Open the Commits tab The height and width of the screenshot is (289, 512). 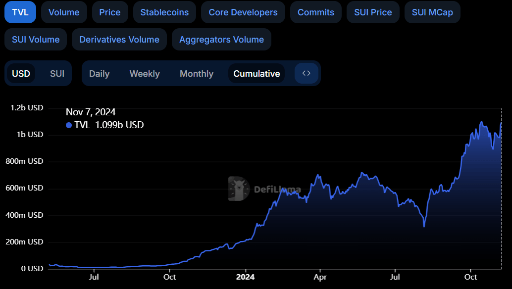[x=315, y=12]
